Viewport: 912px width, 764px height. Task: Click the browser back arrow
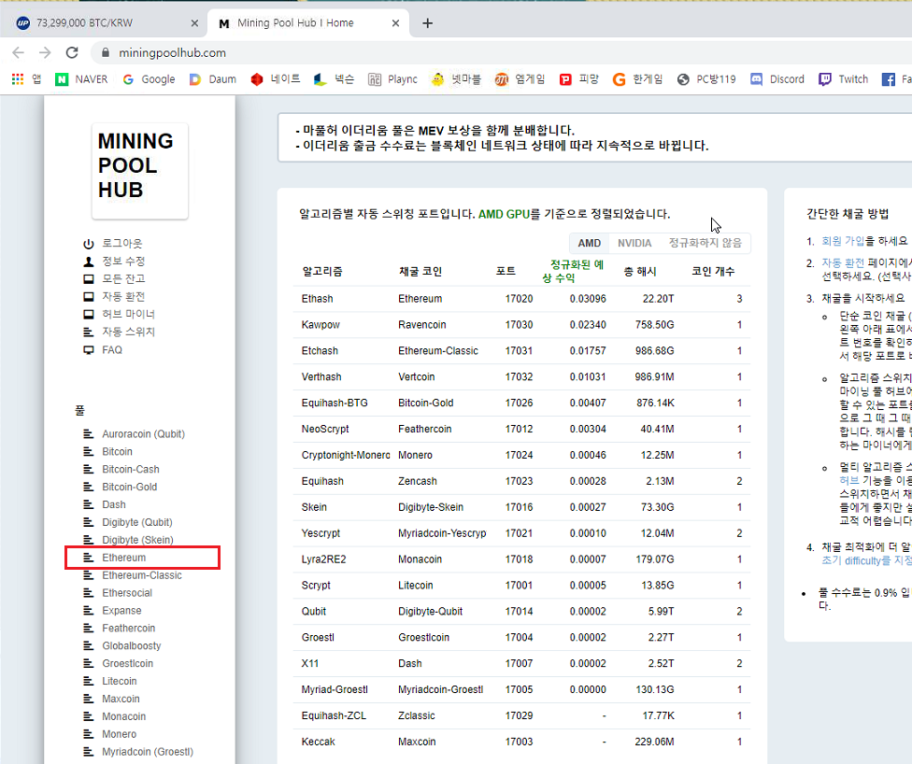tap(18, 53)
